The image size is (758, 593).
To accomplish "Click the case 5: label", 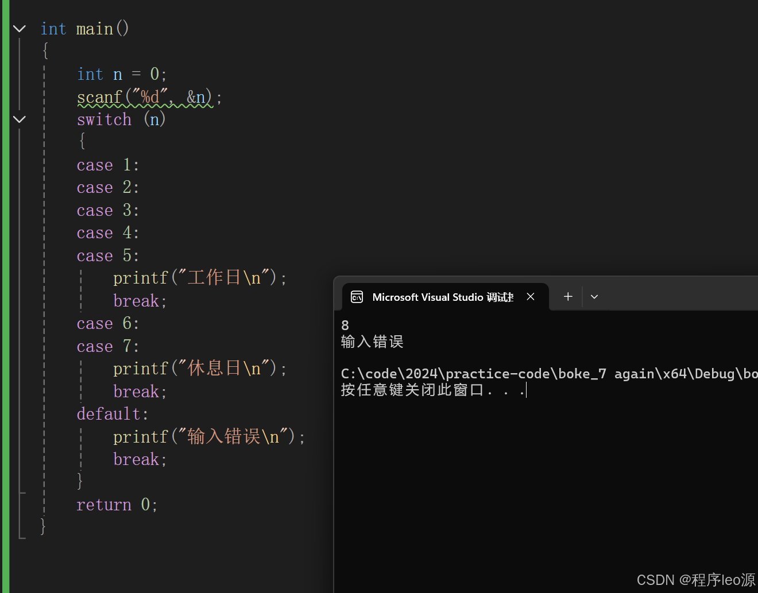I will (x=108, y=256).
